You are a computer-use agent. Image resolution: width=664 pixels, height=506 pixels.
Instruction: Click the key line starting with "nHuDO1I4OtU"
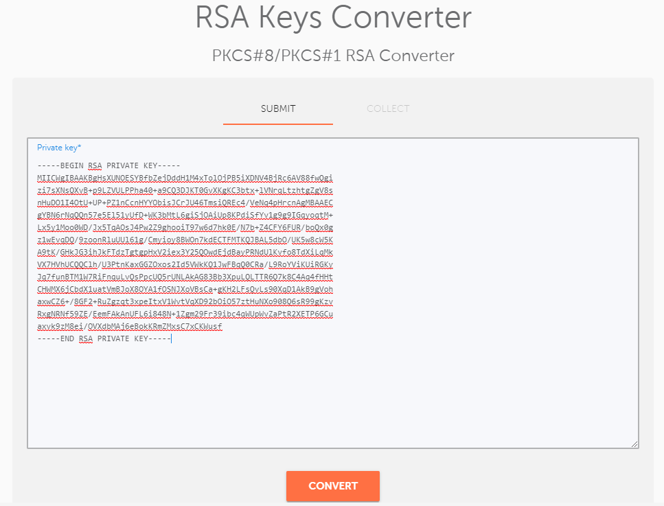(x=185, y=203)
